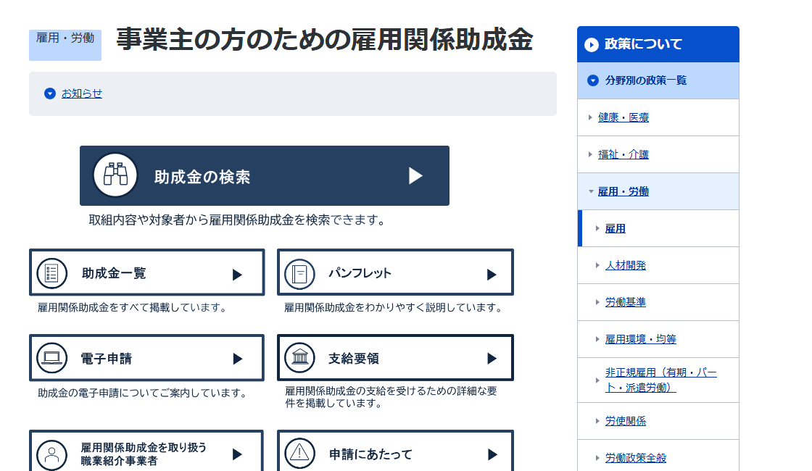812x471 pixels.
Task: Click the white arrow on 助成金の検索 banner
Action: (x=415, y=175)
